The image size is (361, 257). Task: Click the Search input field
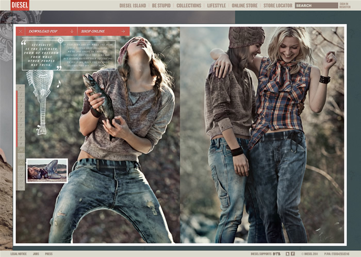(x=317, y=6)
